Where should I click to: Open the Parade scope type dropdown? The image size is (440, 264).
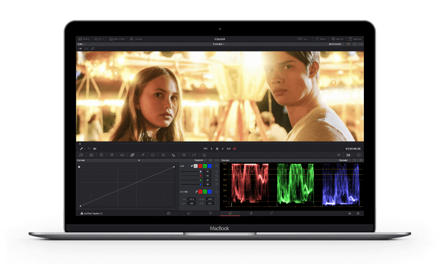point(344,160)
